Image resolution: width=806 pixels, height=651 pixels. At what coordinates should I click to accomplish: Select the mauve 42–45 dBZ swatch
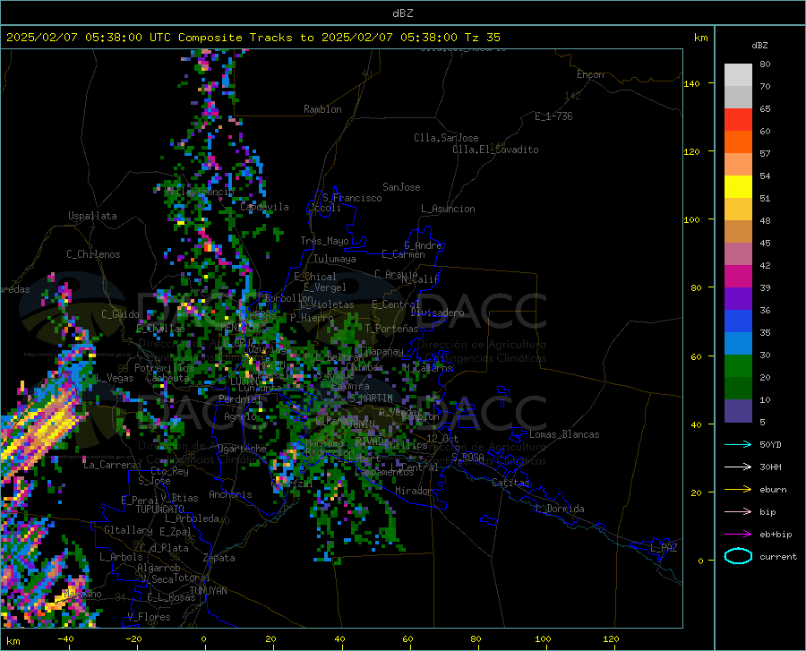point(738,254)
